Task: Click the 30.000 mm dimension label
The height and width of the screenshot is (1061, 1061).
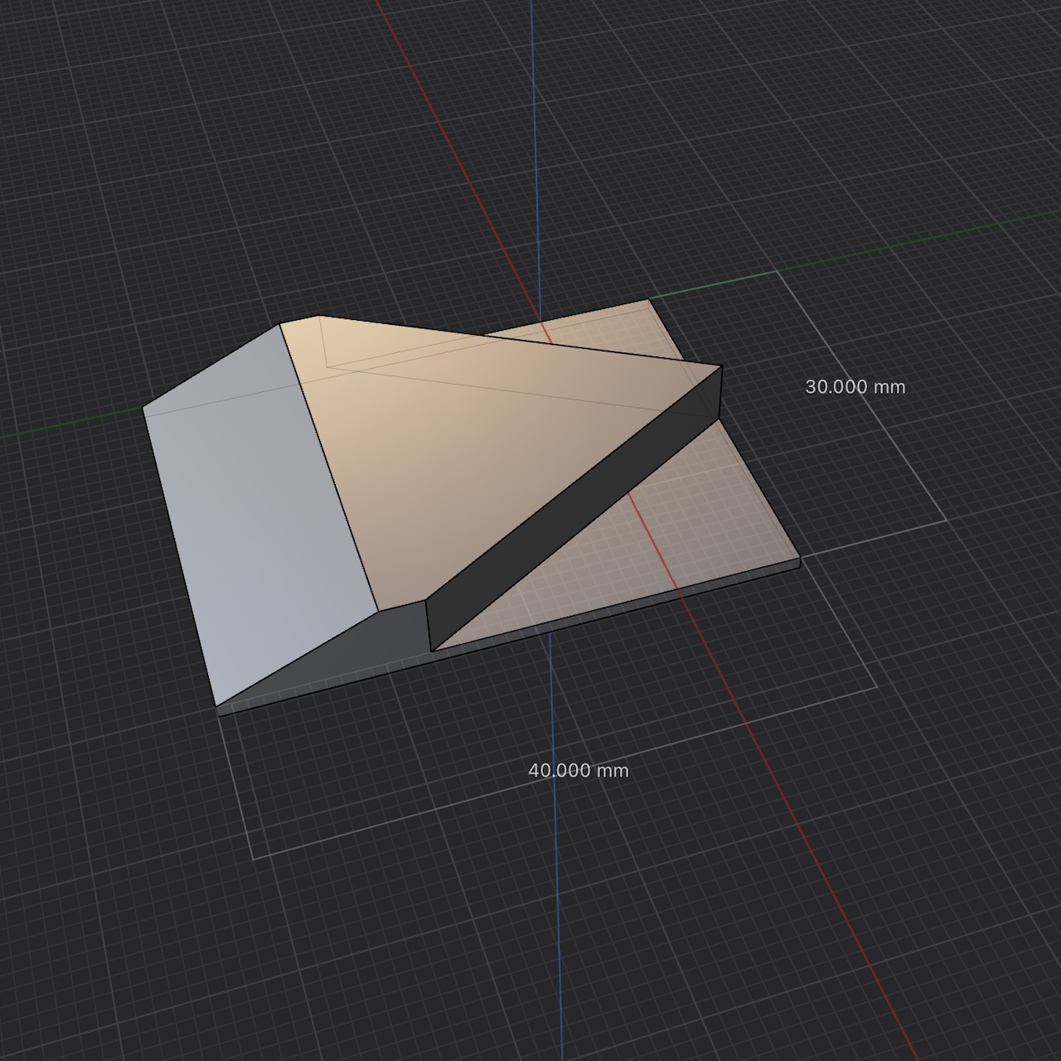Action: click(855, 387)
